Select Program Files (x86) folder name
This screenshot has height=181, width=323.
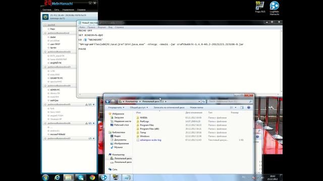149,129
